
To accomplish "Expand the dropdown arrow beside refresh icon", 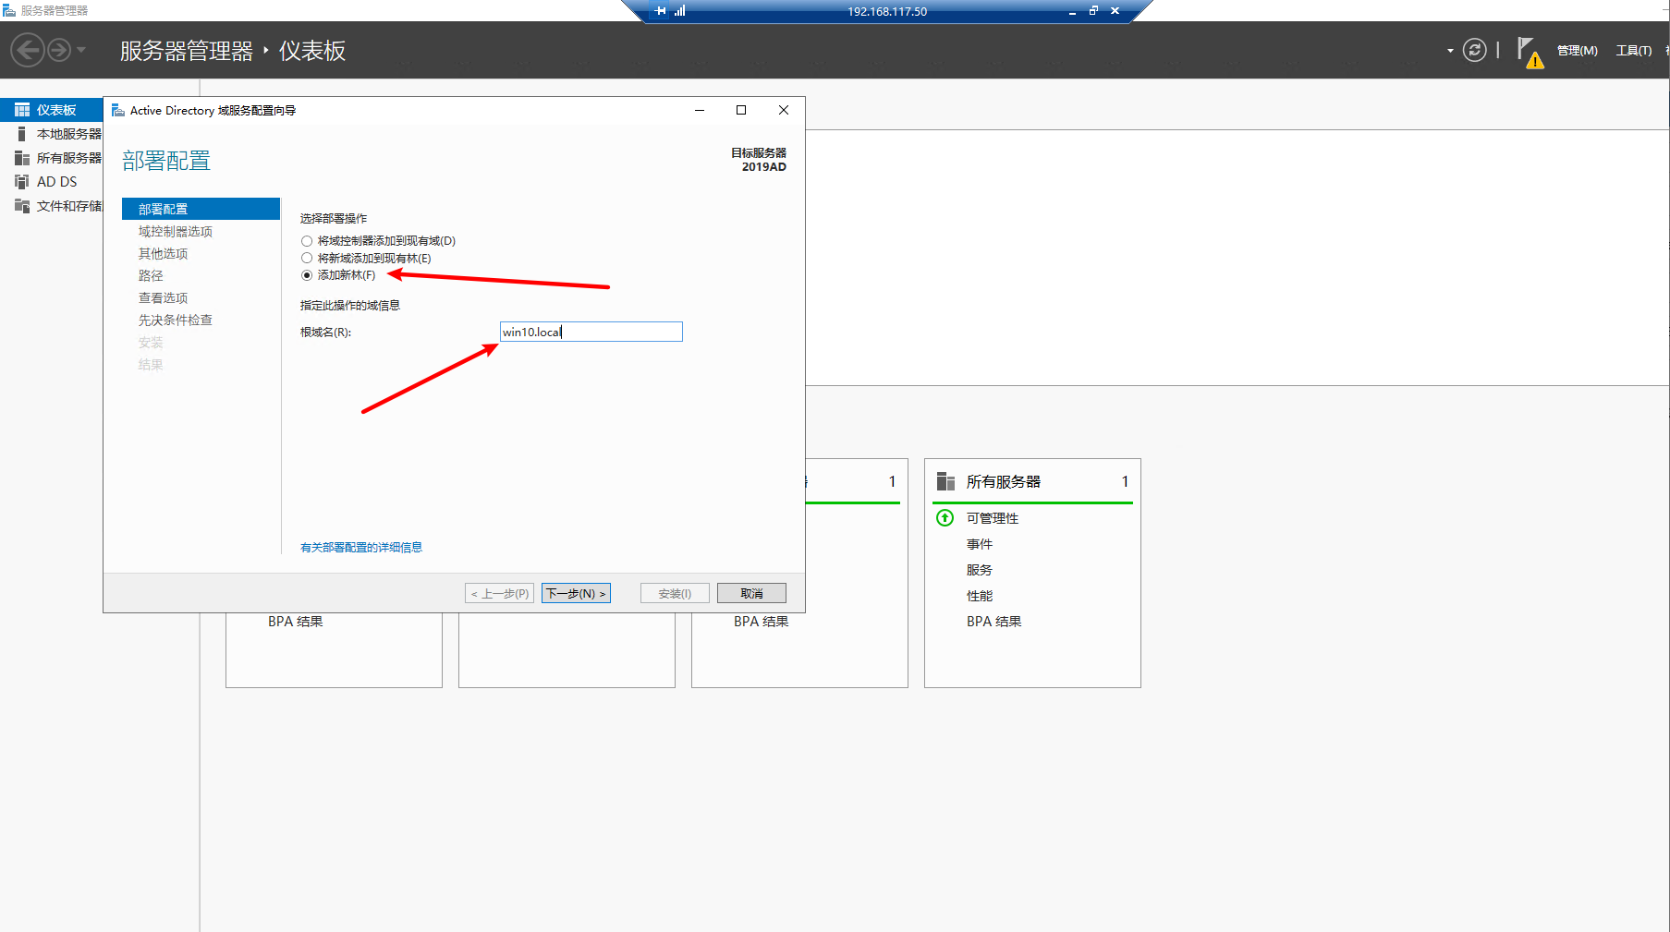I will (x=1450, y=51).
